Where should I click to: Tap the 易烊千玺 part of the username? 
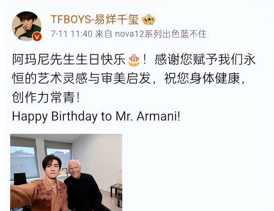click(116, 19)
